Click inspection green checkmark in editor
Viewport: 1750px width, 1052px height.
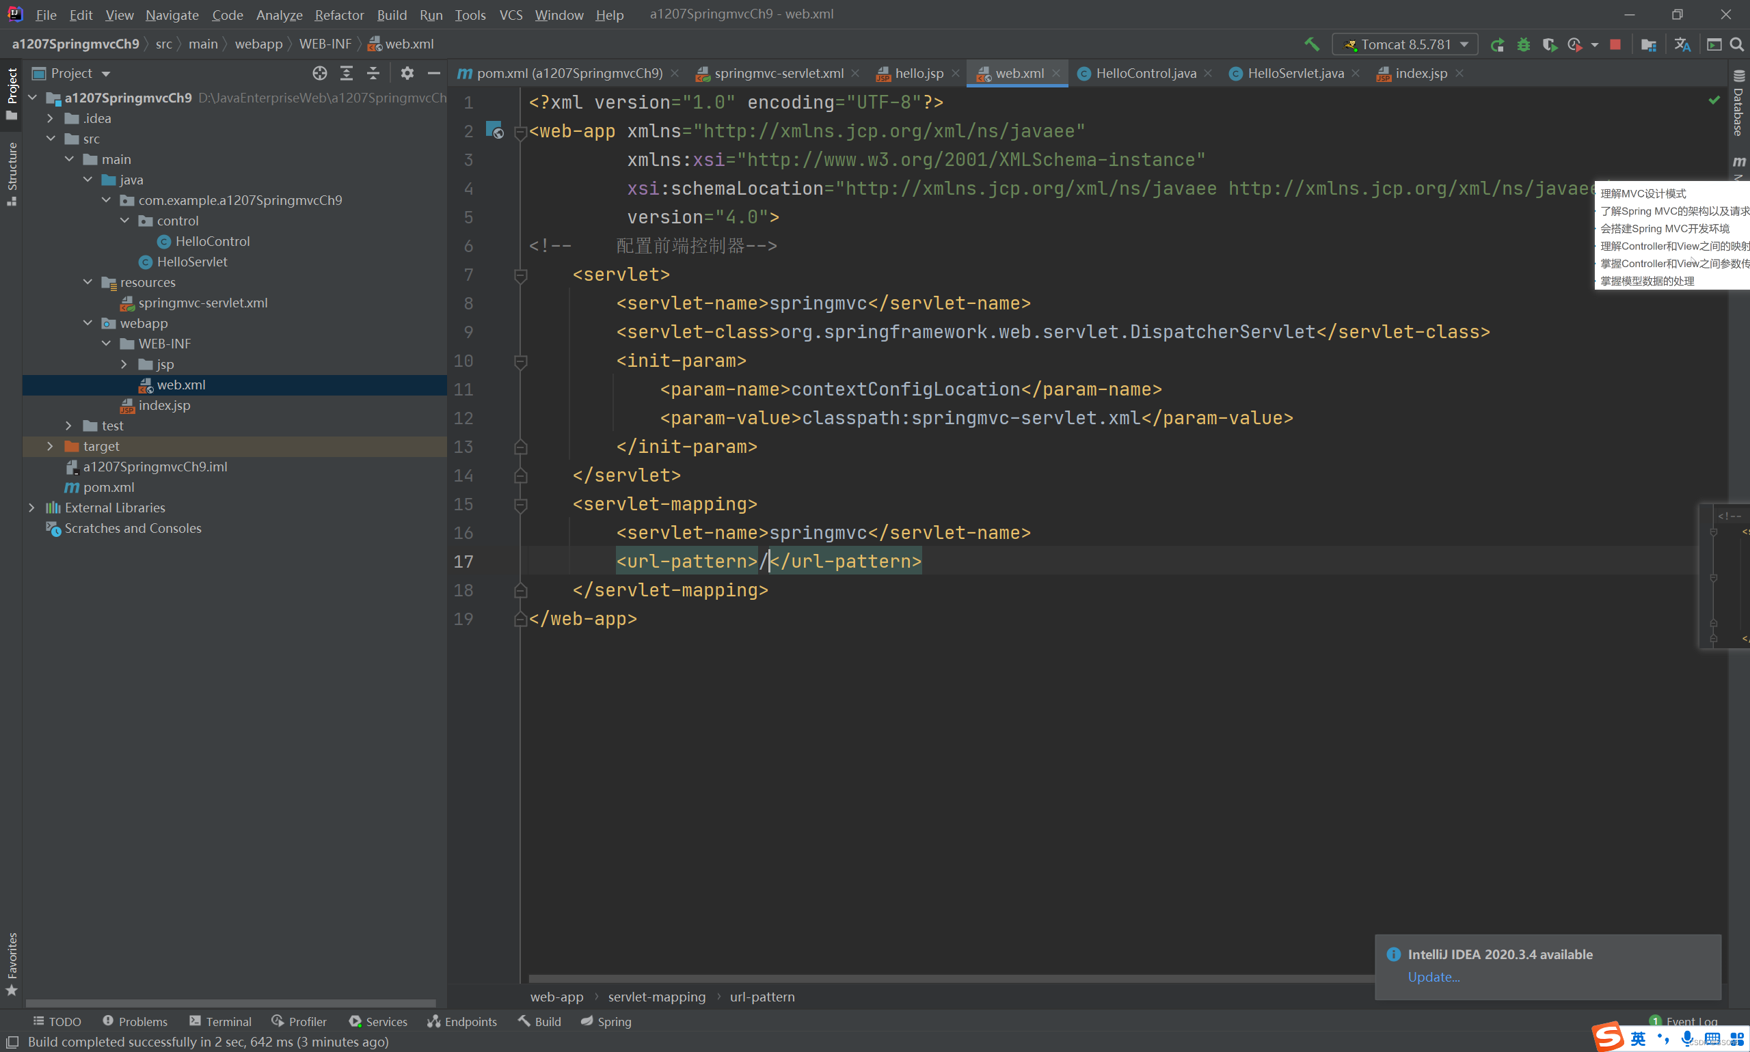(1714, 100)
